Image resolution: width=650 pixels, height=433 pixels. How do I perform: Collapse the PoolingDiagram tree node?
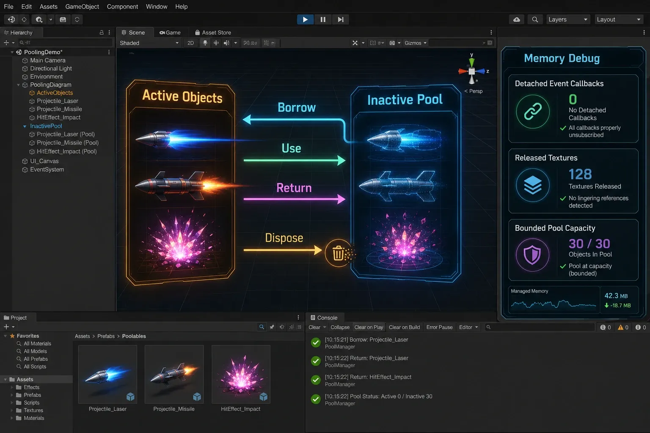pyautogui.click(x=18, y=85)
